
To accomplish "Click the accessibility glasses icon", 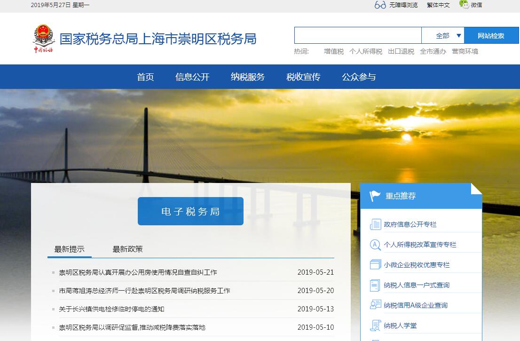I will (x=380, y=5).
